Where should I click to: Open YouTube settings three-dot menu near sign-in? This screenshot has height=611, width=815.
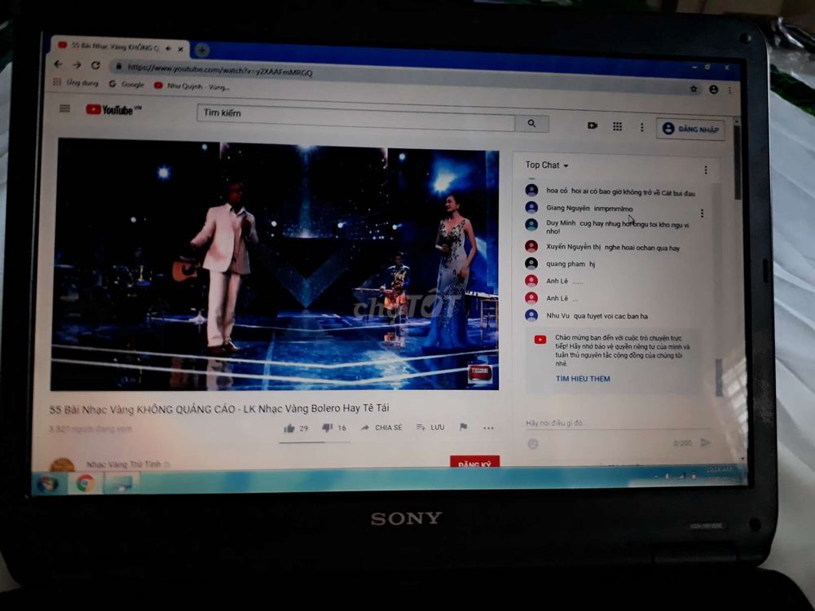[642, 127]
